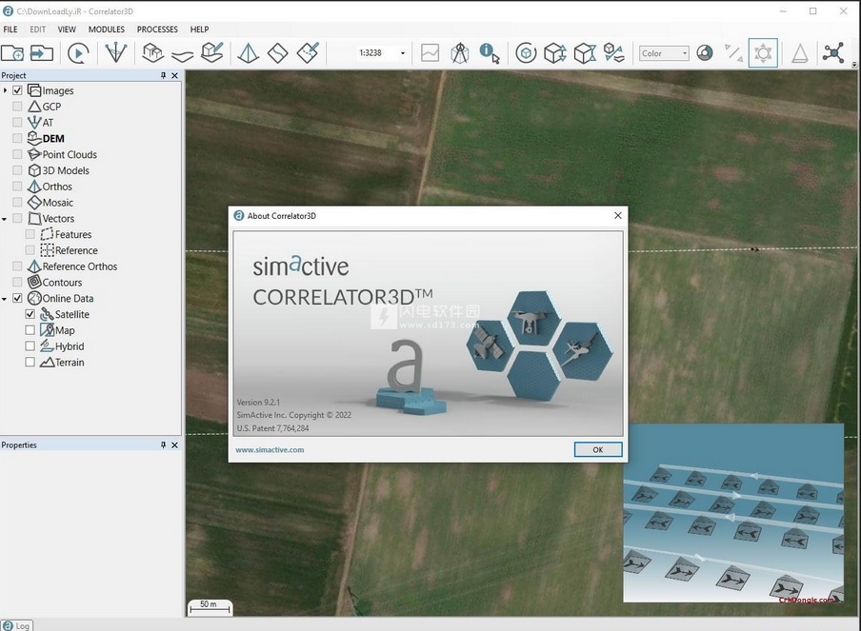861x631 pixels.
Task: Click the greyed slash triangles toolbar icon
Action: 733,53
